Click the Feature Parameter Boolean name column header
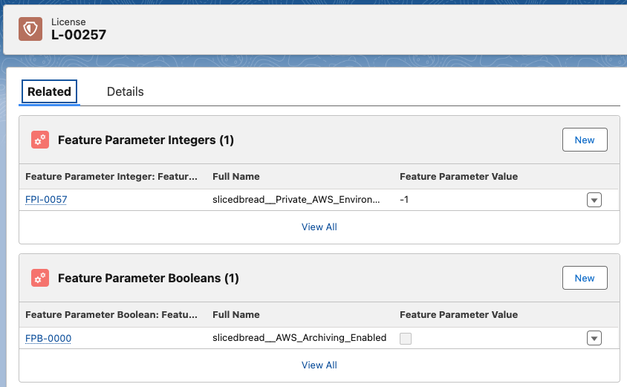 point(111,315)
